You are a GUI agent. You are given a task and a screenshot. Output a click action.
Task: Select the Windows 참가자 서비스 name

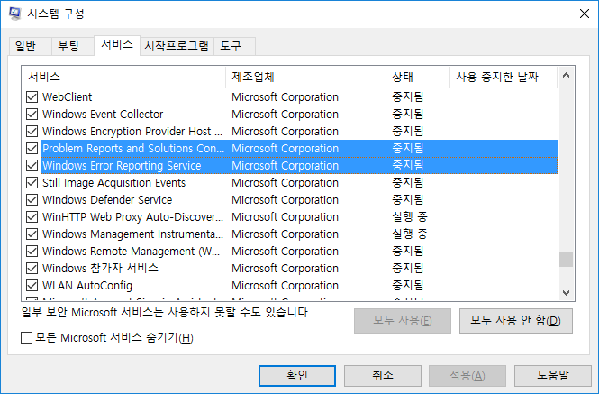point(100,268)
